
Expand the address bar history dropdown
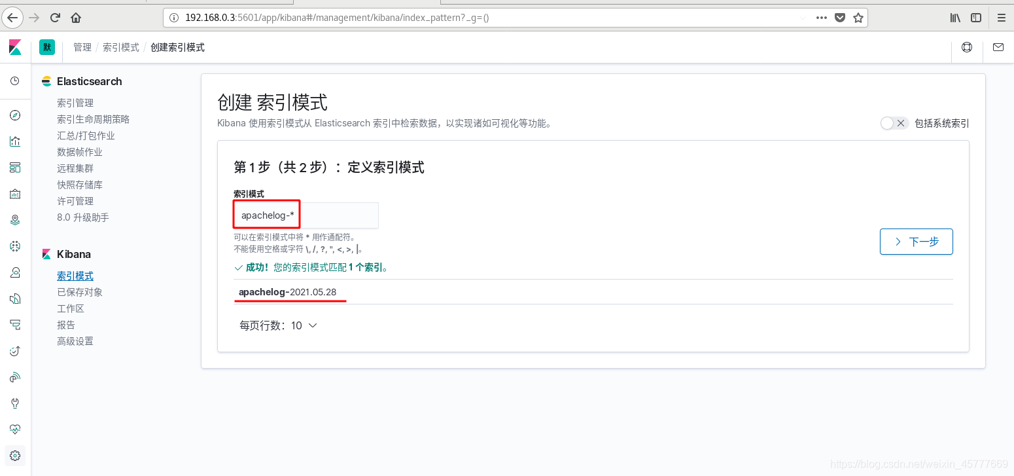(x=803, y=18)
